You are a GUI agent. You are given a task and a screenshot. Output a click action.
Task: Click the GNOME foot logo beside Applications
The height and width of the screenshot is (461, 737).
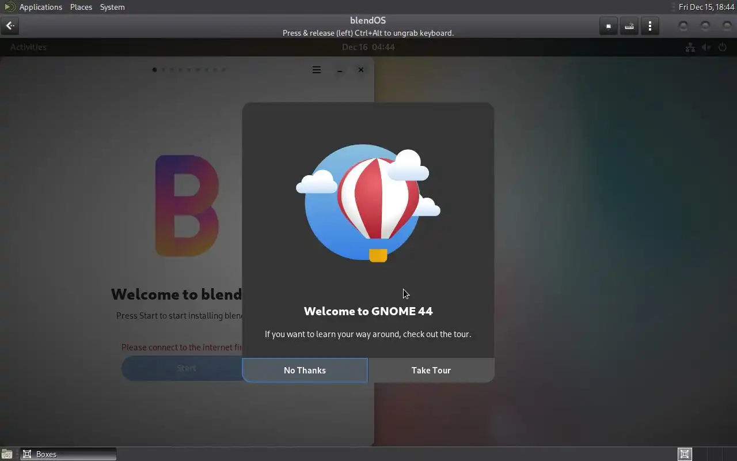[10, 7]
